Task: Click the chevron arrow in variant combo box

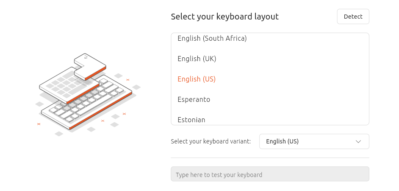Action: click(x=358, y=141)
